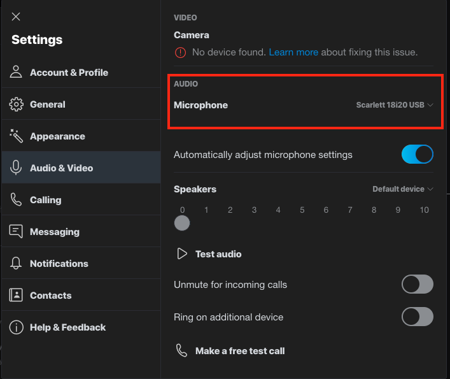Image resolution: width=450 pixels, height=379 pixels.
Task: Click the Camera heading
Action: (192, 35)
